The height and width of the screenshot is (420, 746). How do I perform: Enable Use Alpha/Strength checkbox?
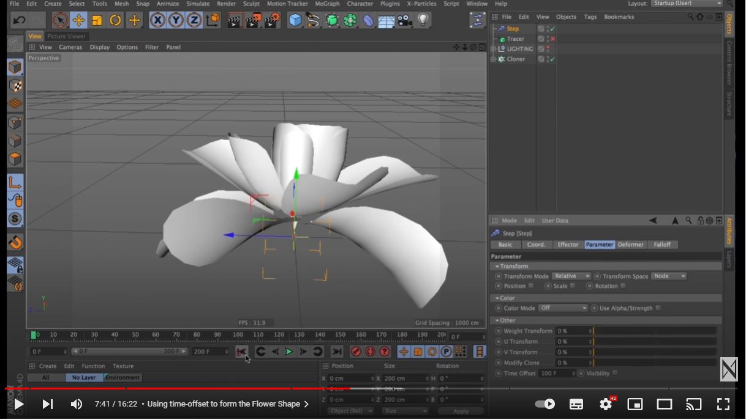point(658,308)
